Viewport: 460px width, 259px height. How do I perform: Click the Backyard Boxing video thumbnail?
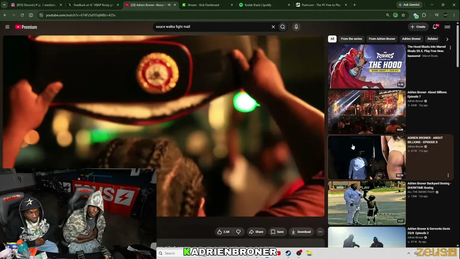tap(367, 203)
